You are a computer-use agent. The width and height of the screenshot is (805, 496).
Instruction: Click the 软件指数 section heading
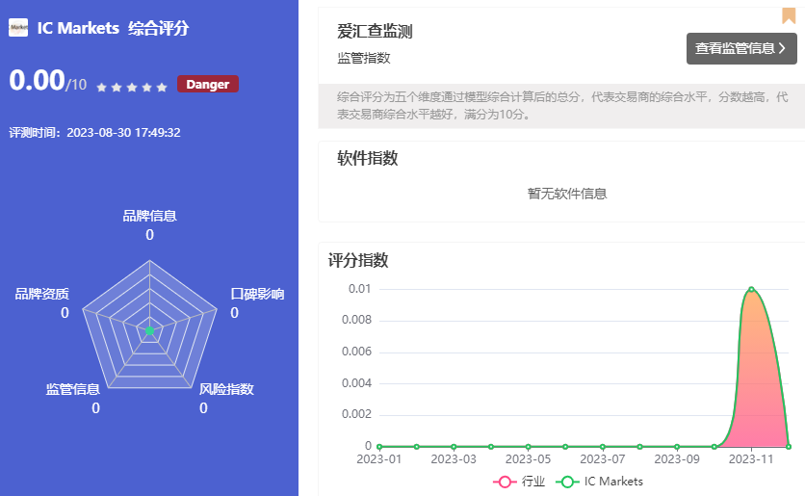(x=367, y=159)
